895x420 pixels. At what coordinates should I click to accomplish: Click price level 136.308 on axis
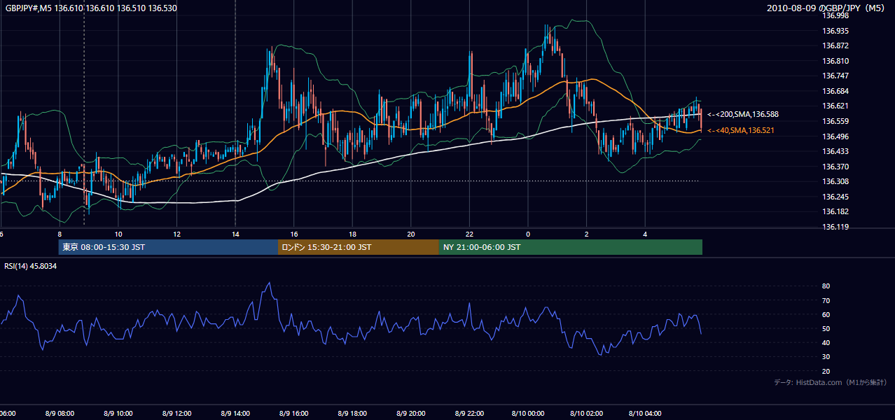coord(835,181)
